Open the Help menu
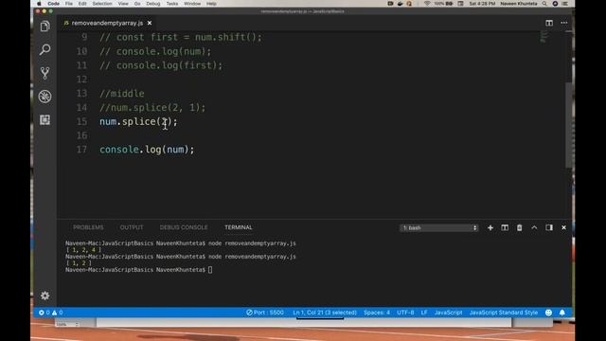This screenshot has width=606, height=341. click(x=211, y=4)
